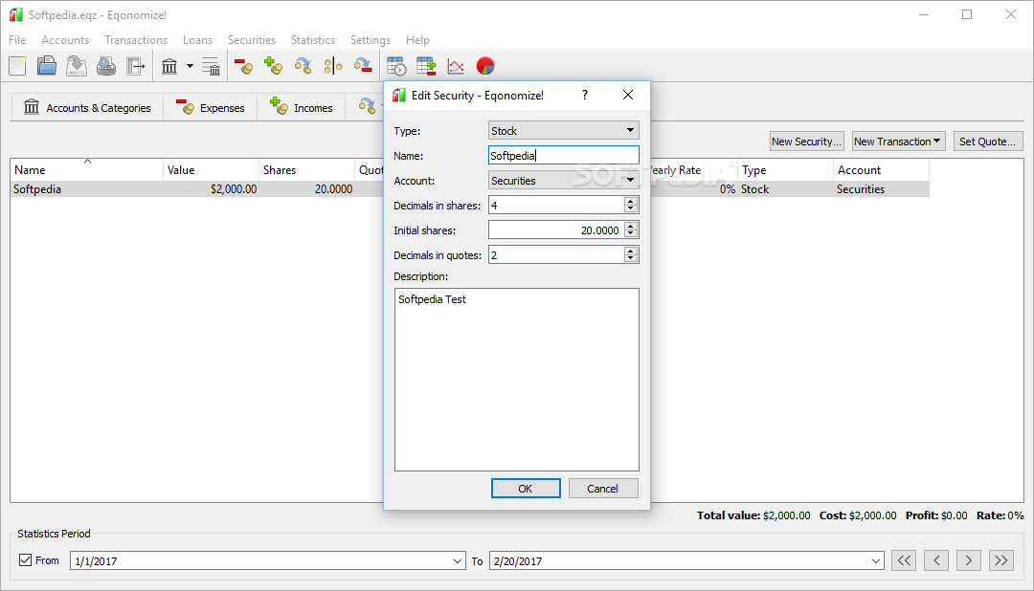Viewport: 1034px width, 591px height.
Task: Switch to the Accounts & Categories tab
Action: [87, 107]
